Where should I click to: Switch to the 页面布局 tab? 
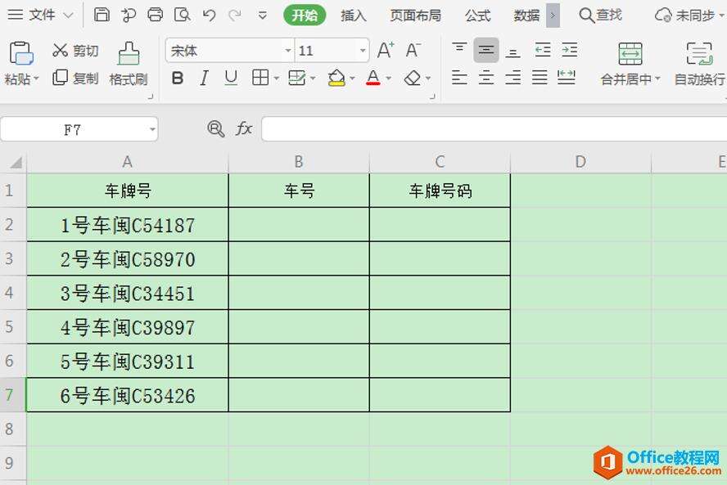point(415,16)
